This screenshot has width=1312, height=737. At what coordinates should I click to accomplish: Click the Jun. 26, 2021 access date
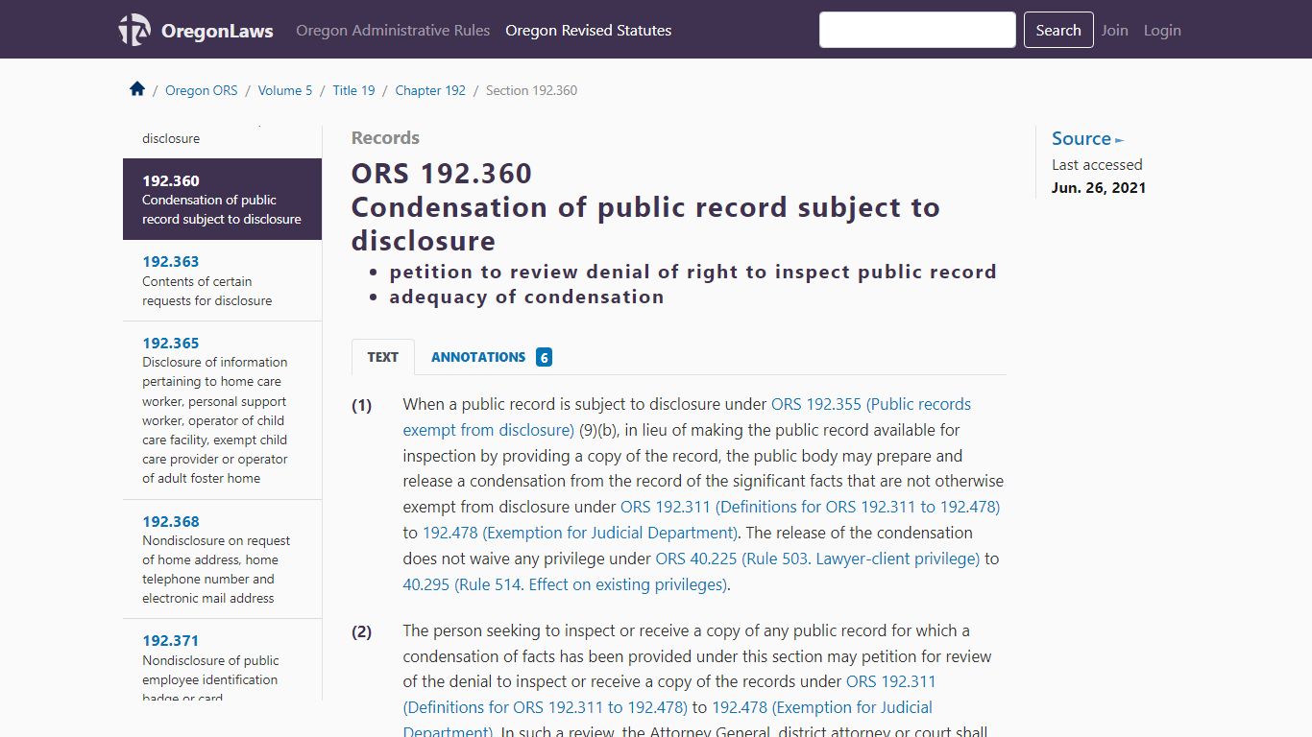point(1099,188)
